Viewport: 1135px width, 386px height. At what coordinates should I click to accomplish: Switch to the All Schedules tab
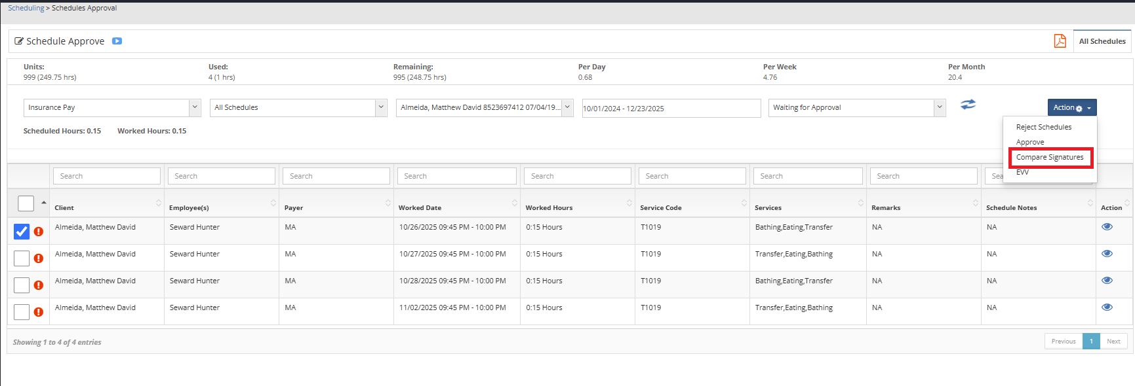point(1102,41)
